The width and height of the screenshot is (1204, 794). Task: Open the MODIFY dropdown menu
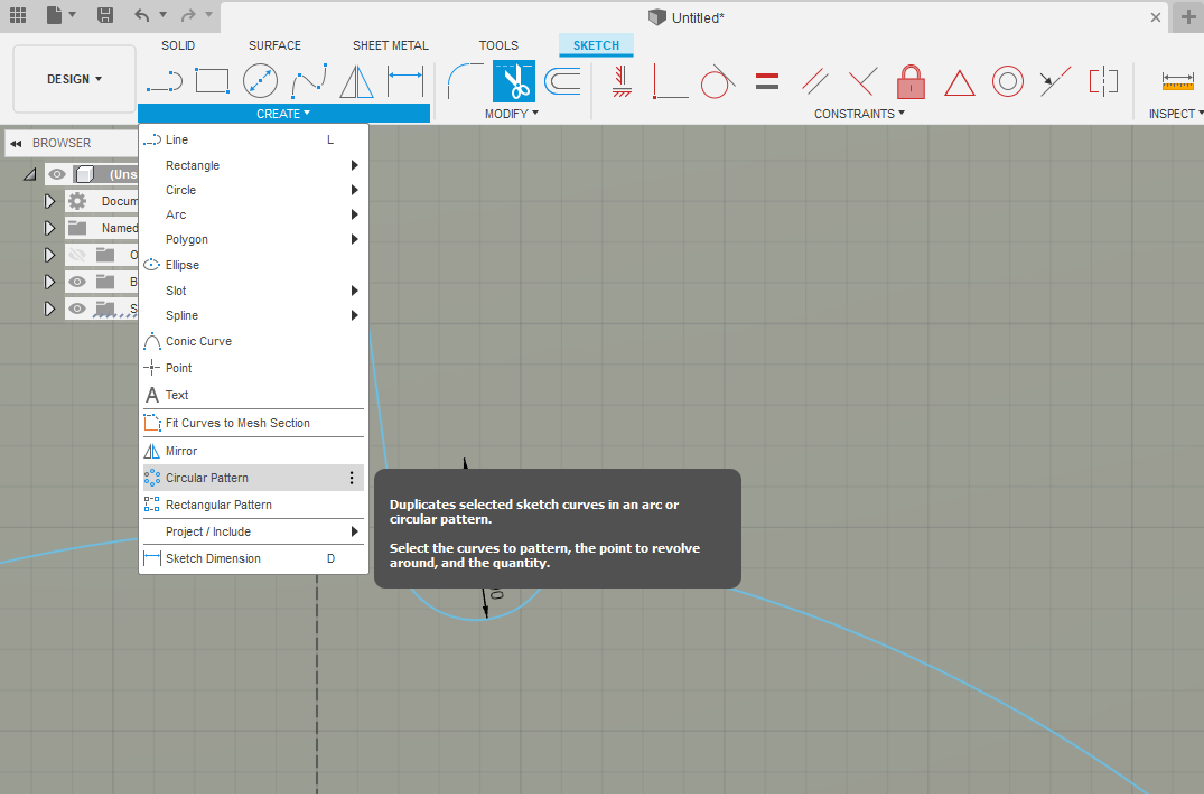click(x=511, y=114)
